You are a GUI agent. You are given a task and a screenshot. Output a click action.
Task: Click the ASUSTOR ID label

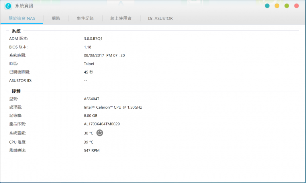tap(20, 81)
